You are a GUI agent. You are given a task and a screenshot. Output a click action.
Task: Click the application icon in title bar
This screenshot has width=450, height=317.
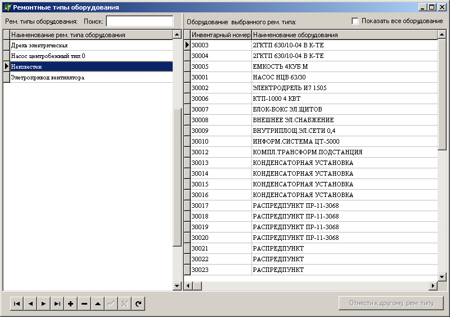pyautogui.click(x=7, y=7)
